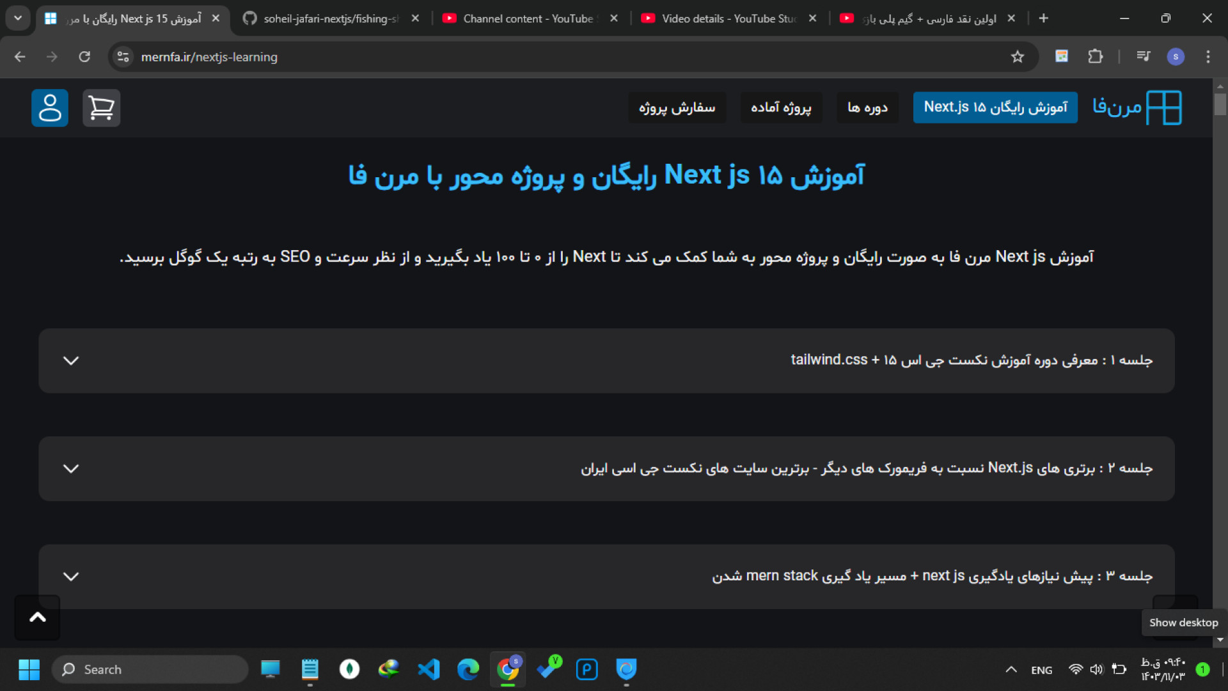Open the media control icon in toolbar
The width and height of the screenshot is (1228, 691).
click(x=1144, y=56)
